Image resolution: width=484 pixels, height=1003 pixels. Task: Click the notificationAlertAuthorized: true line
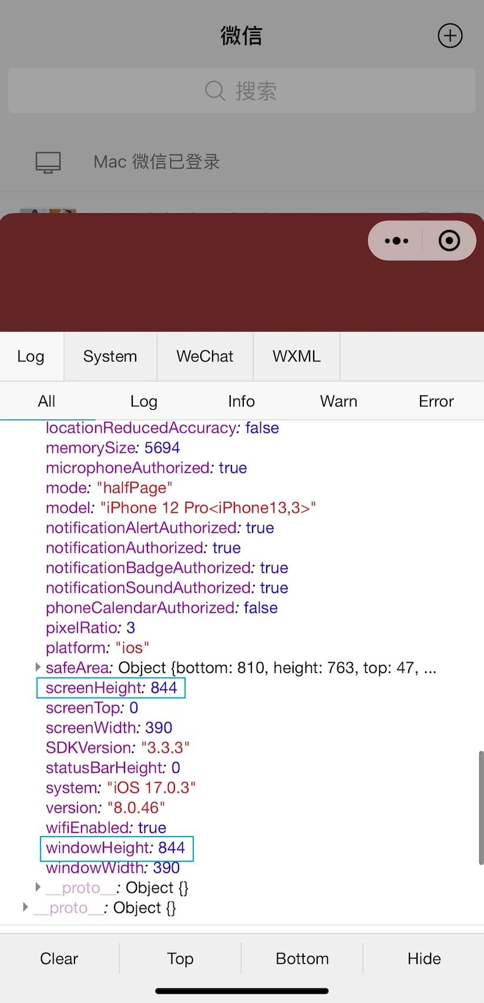pyautogui.click(x=160, y=528)
